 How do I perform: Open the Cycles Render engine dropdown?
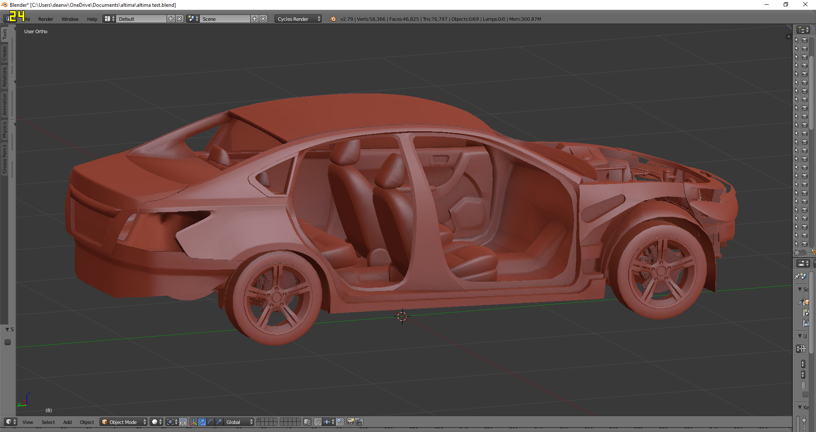(x=298, y=19)
